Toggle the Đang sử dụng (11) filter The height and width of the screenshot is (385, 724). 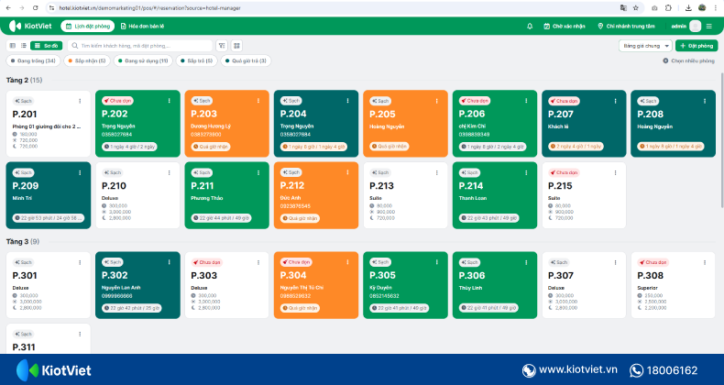pyautogui.click(x=143, y=60)
